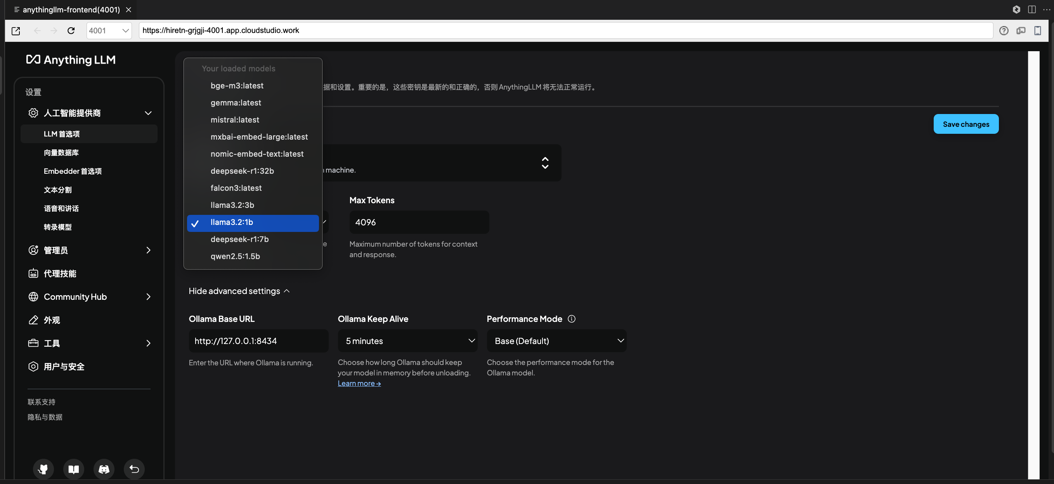Open Performance Mode dropdown
Viewport: 1054px width, 484px height.
556,341
